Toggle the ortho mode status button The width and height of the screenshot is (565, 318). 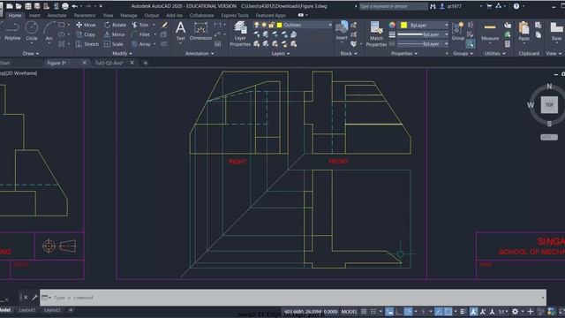pos(399,312)
